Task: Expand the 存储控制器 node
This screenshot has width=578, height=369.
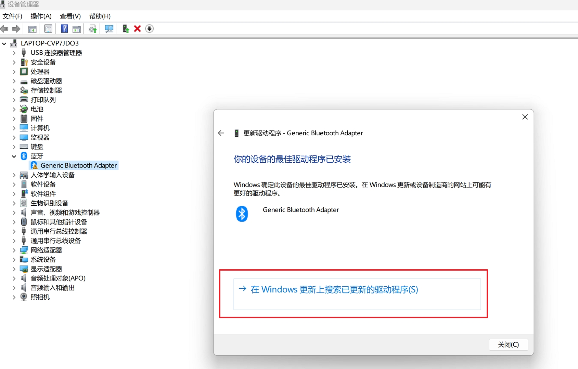Action: coord(14,91)
